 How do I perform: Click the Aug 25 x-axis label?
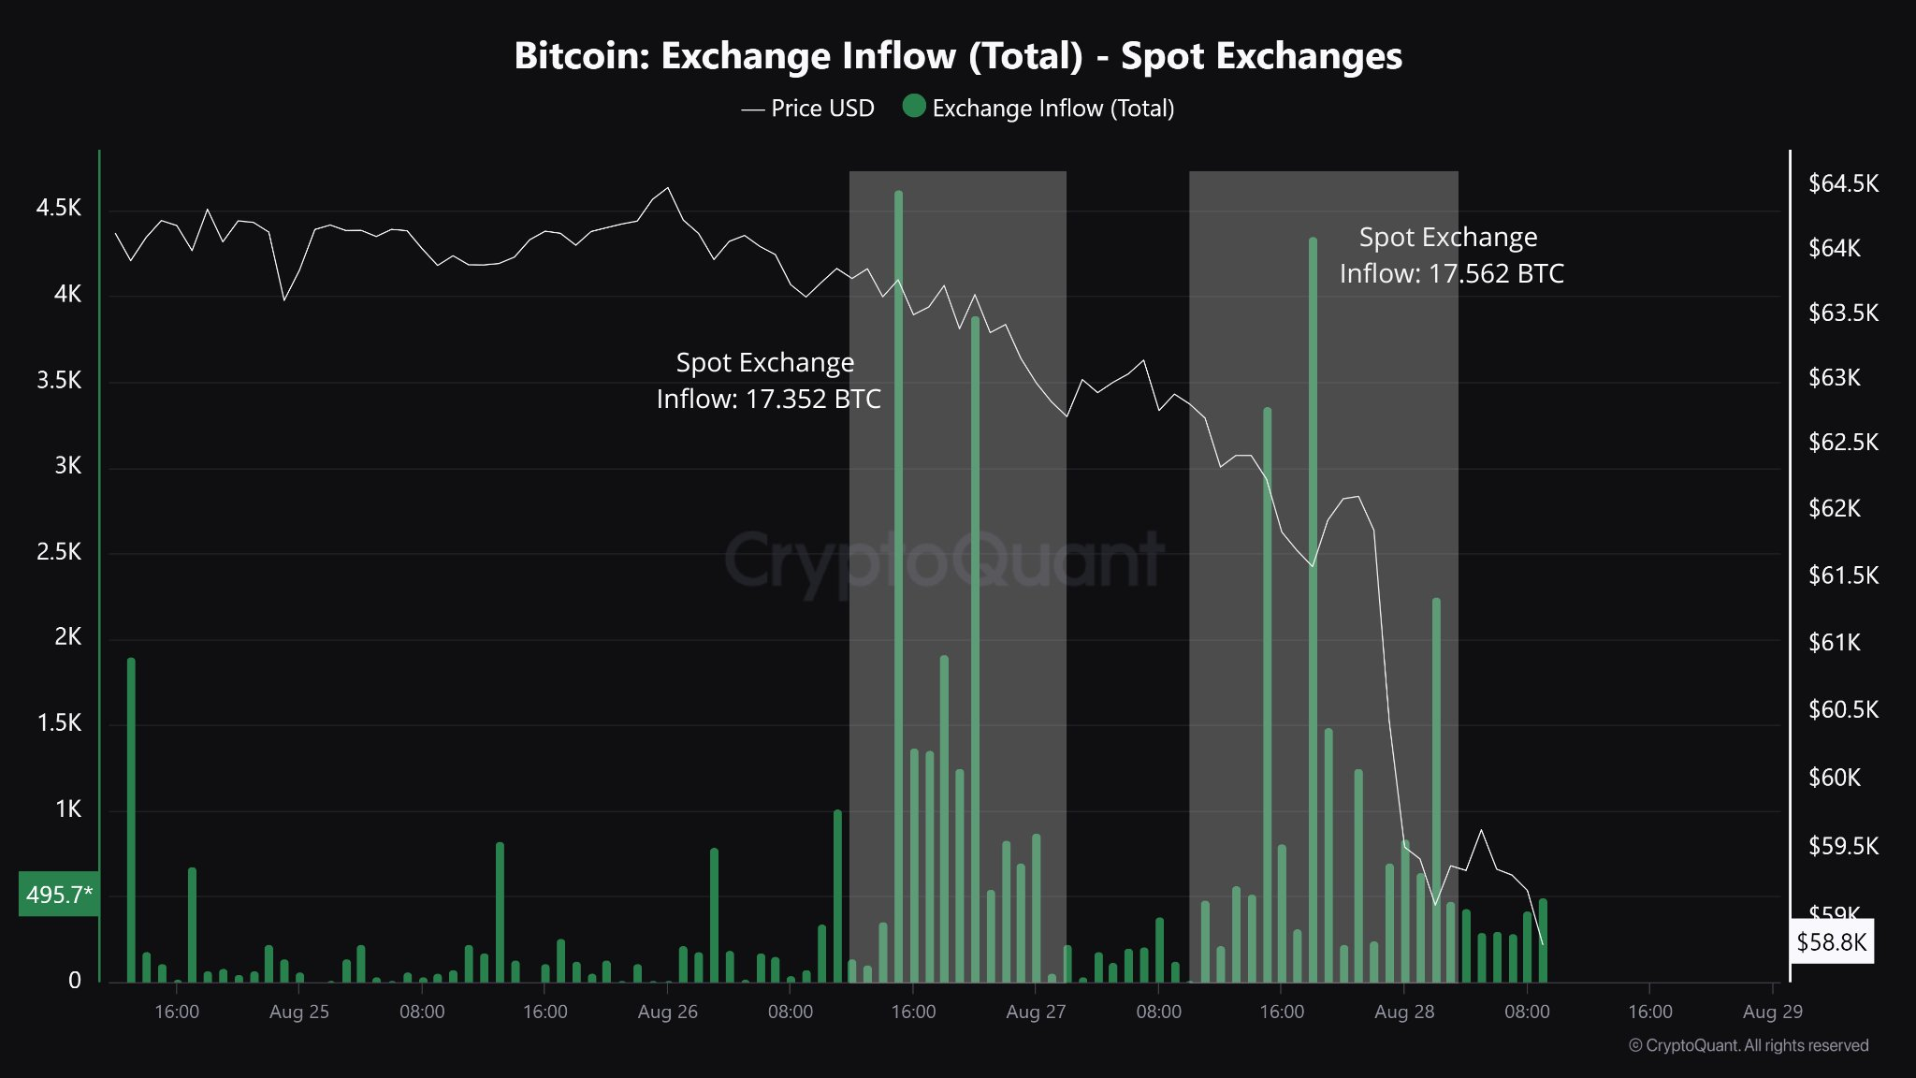pyautogui.click(x=299, y=1012)
